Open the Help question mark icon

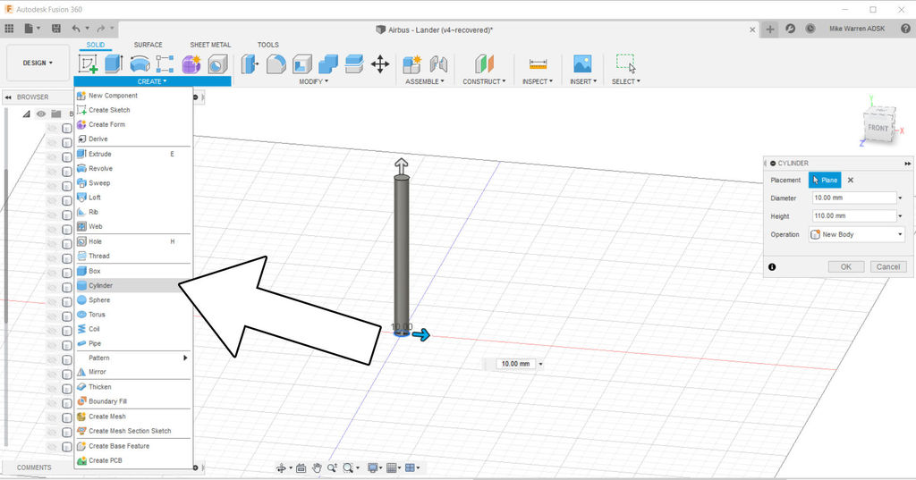point(905,28)
